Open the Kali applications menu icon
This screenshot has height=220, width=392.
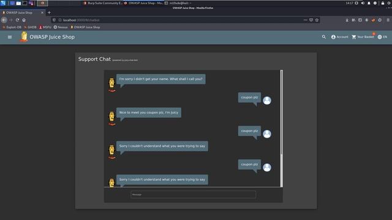point(3,3)
